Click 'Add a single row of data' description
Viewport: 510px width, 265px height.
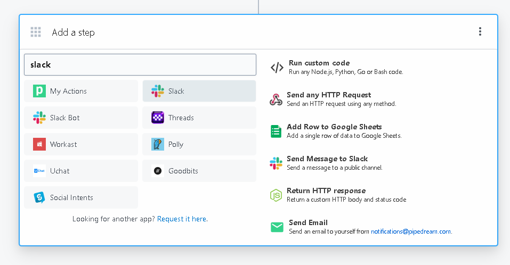(344, 136)
